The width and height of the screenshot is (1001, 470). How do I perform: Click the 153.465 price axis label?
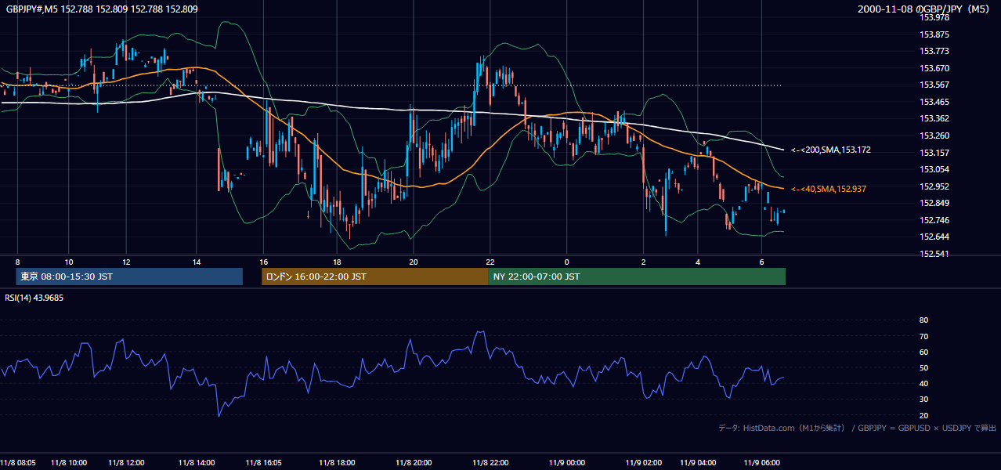934,102
